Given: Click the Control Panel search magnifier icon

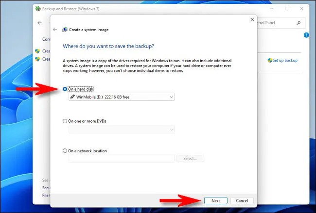Looking at the screenshot, I should click(x=298, y=23).
